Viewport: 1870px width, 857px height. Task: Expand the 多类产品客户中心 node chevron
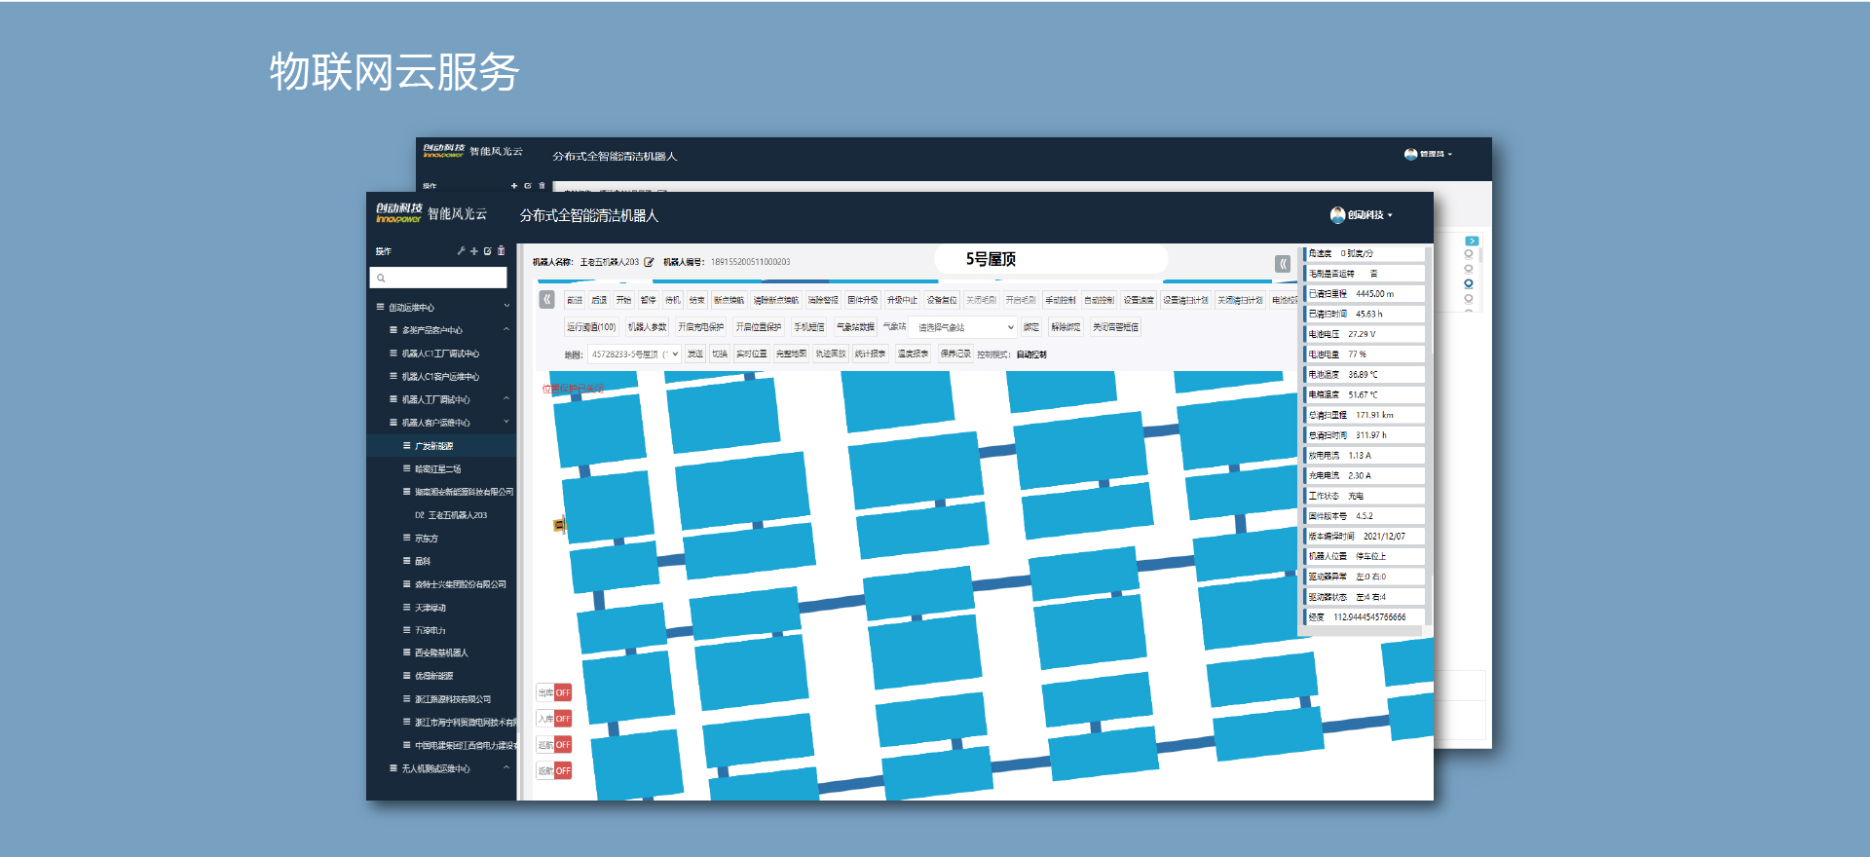[506, 330]
